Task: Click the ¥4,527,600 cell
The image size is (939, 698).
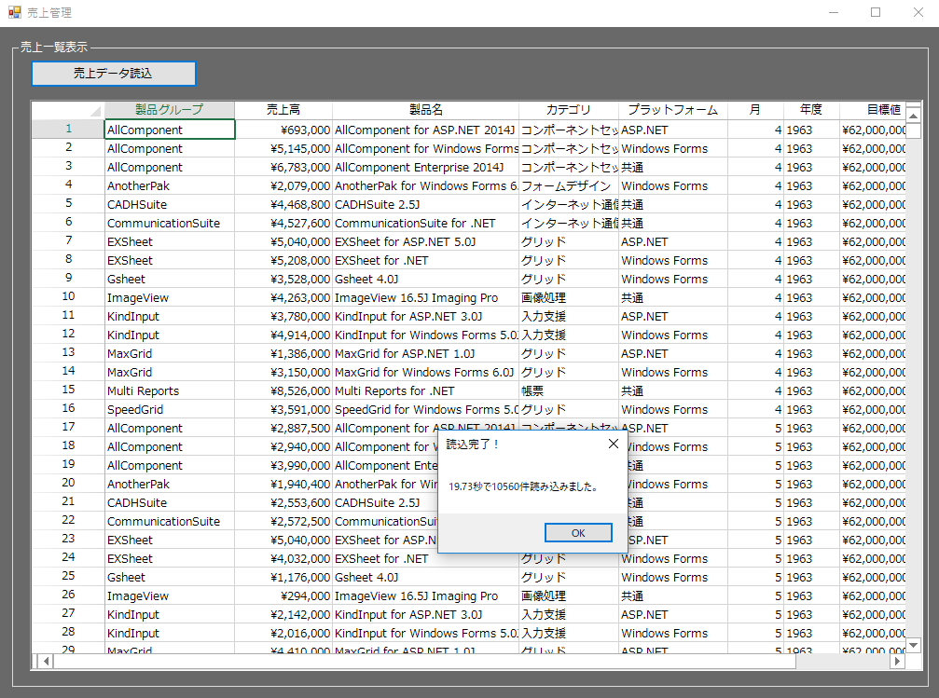Action: click(x=283, y=223)
